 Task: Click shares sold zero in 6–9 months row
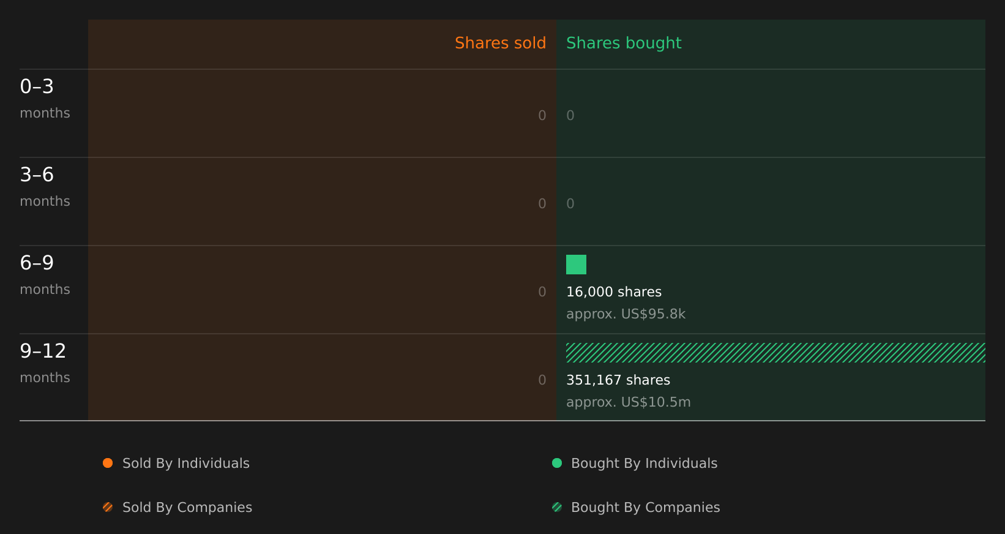[x=542, y=292]
